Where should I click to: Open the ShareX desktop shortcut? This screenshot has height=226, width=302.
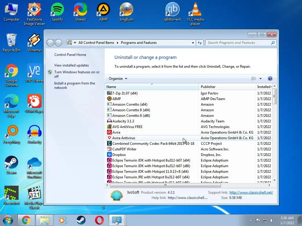(x=80, y=12)
